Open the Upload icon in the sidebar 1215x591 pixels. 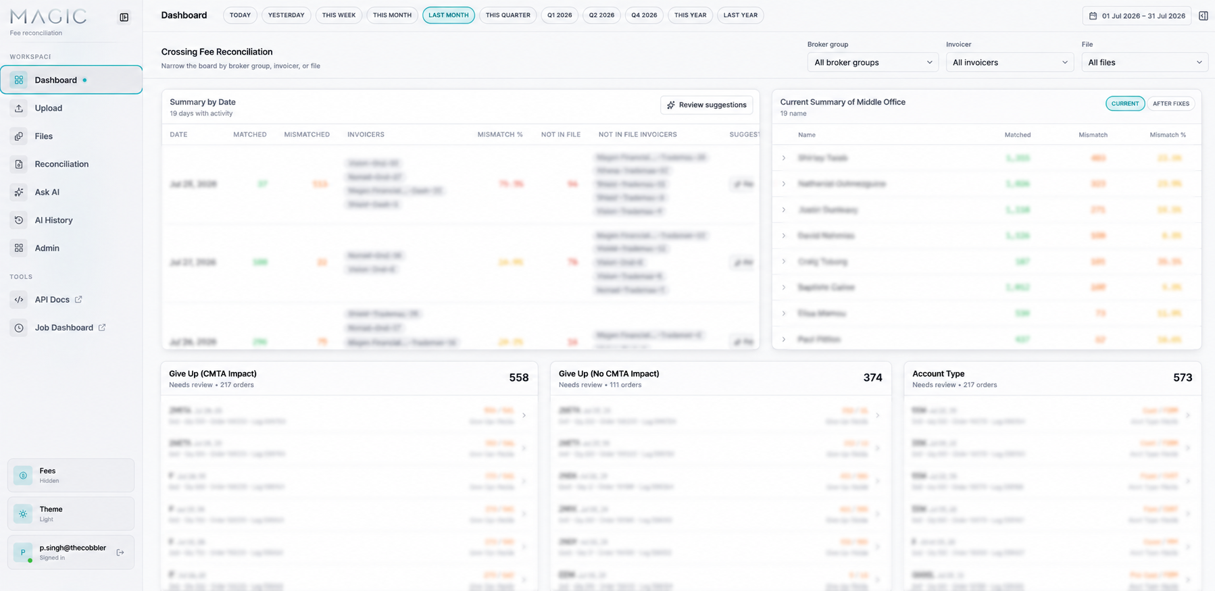(19, 108)
